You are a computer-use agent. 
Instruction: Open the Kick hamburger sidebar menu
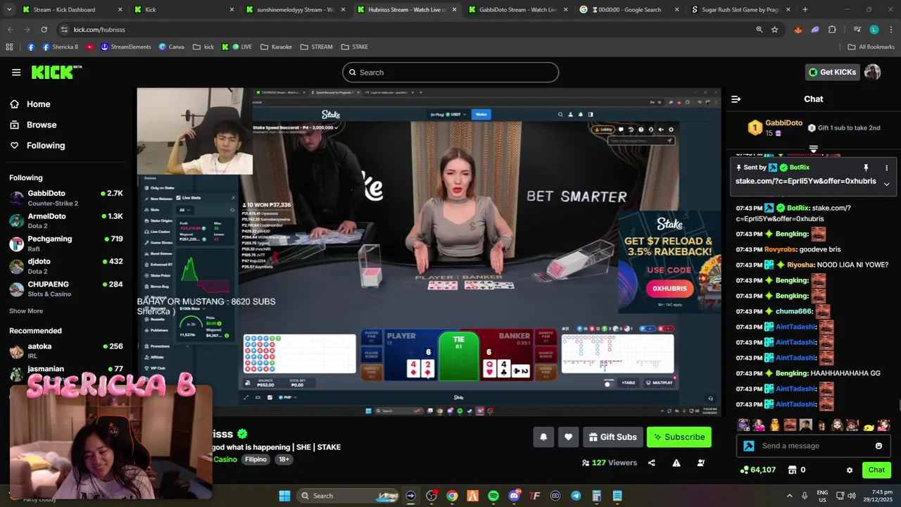pyautogui.click(x=16, y=72)
